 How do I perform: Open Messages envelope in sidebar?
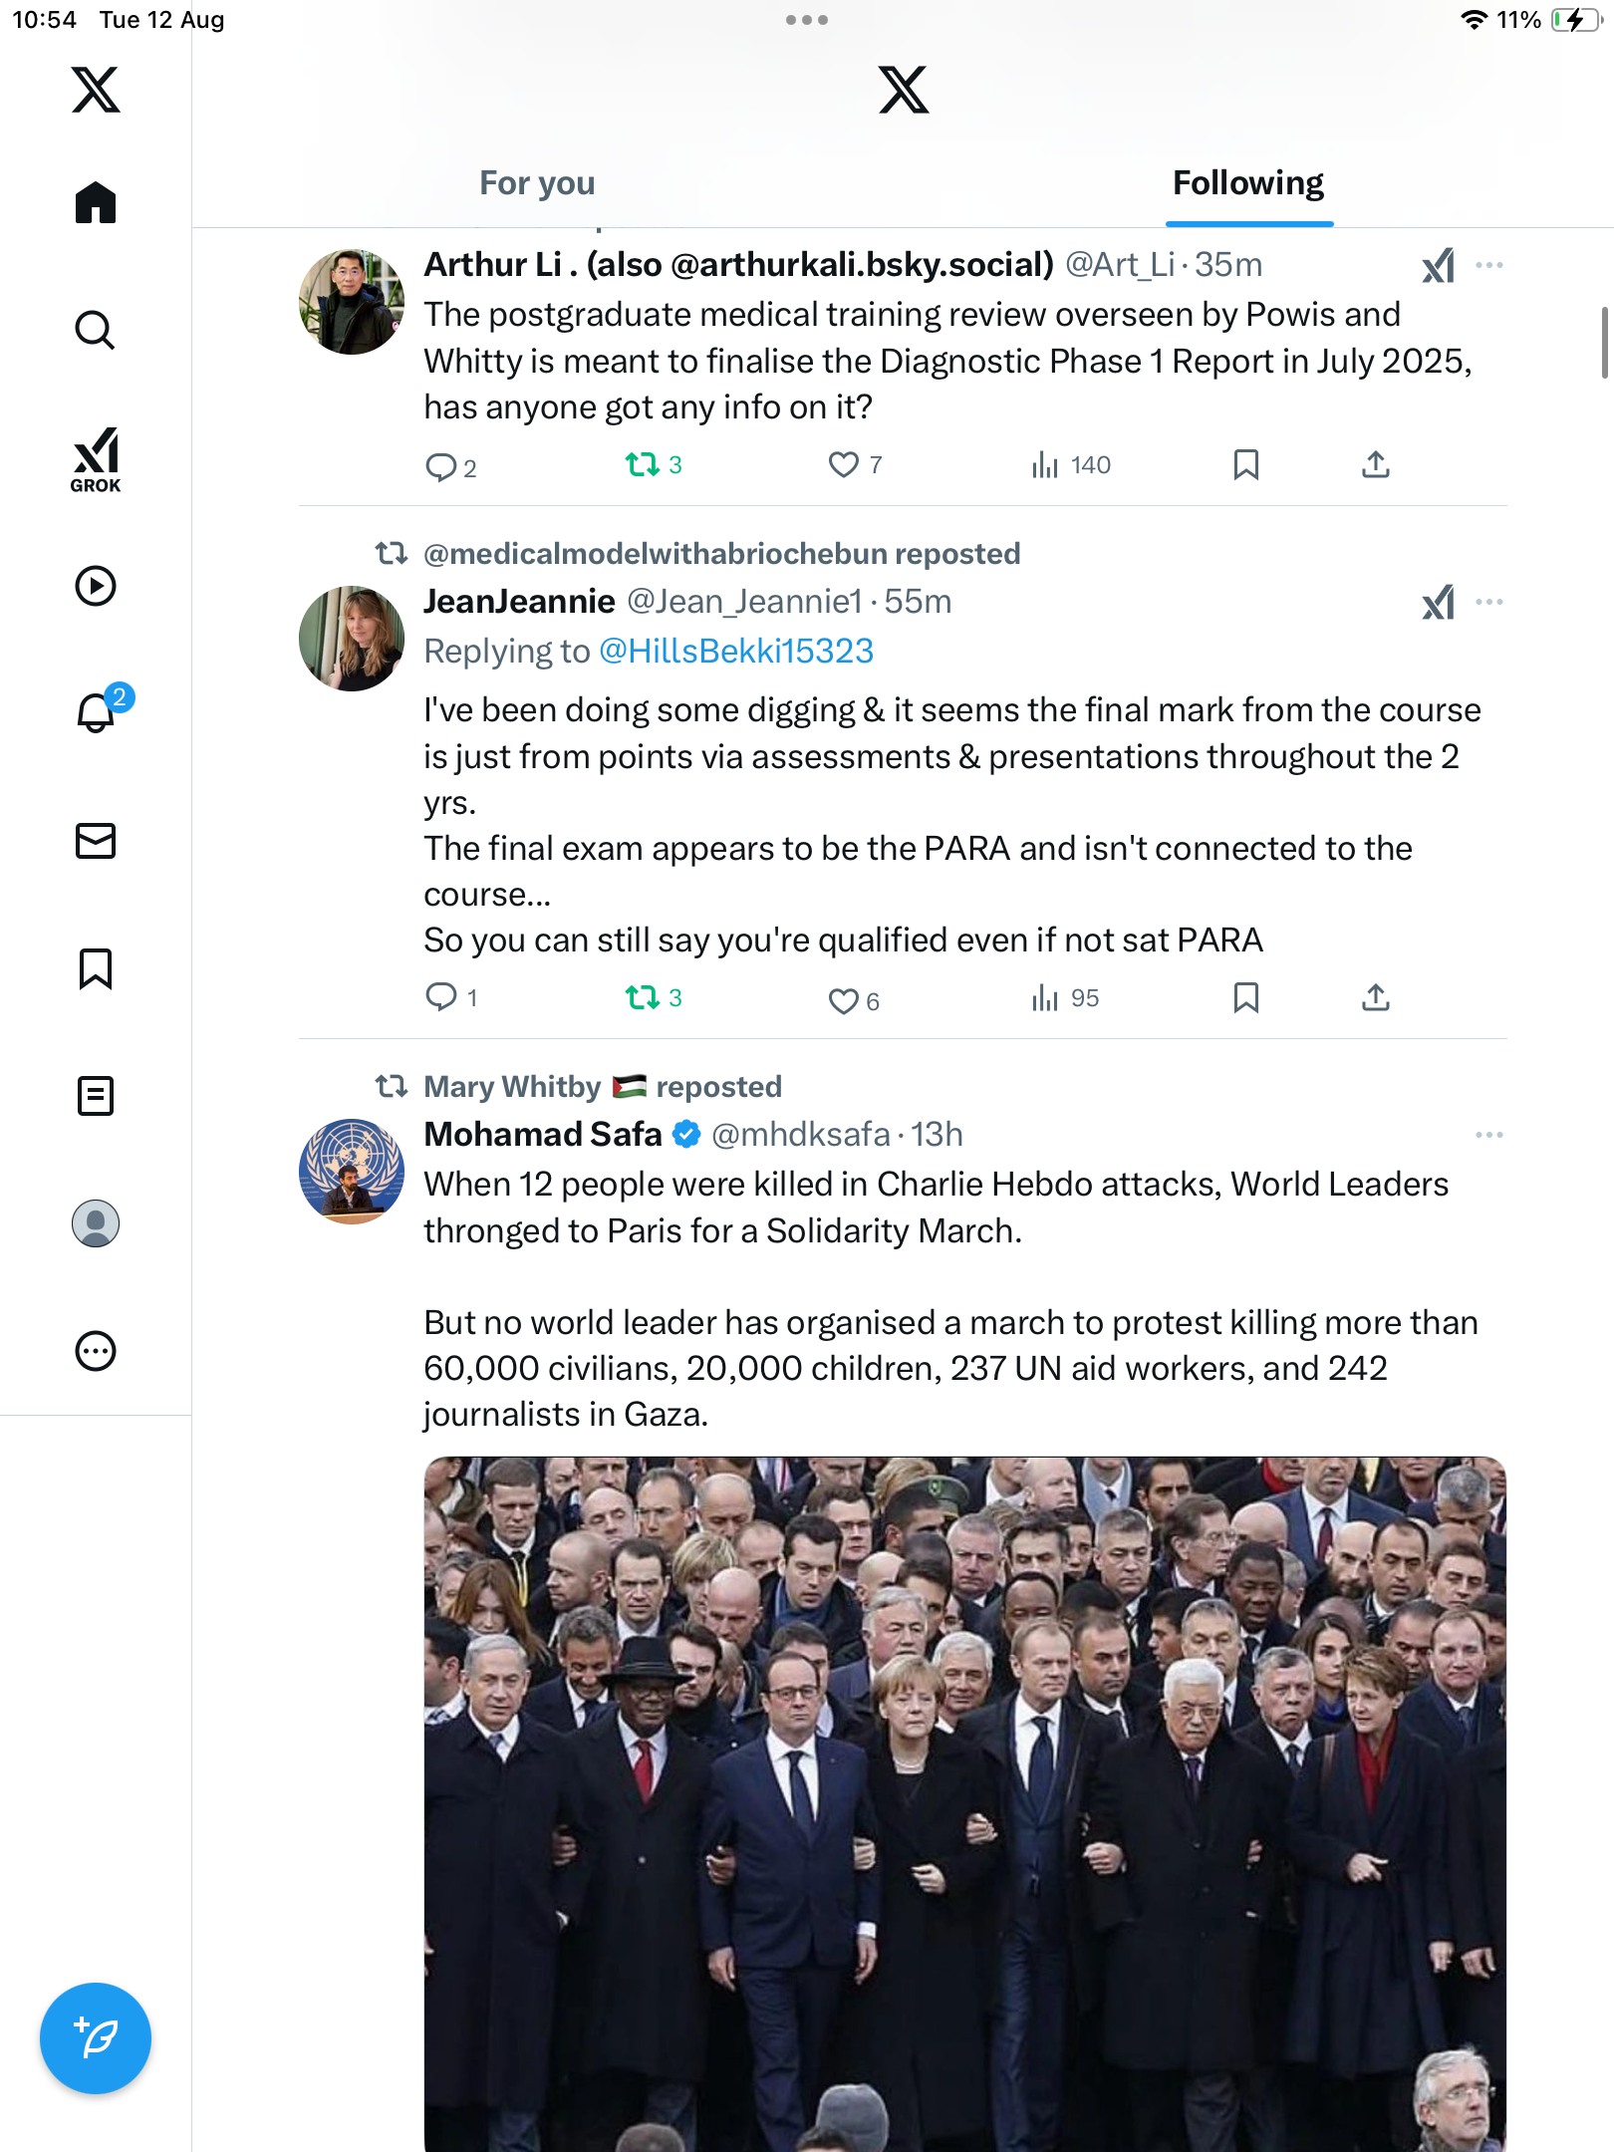[96, 841]
